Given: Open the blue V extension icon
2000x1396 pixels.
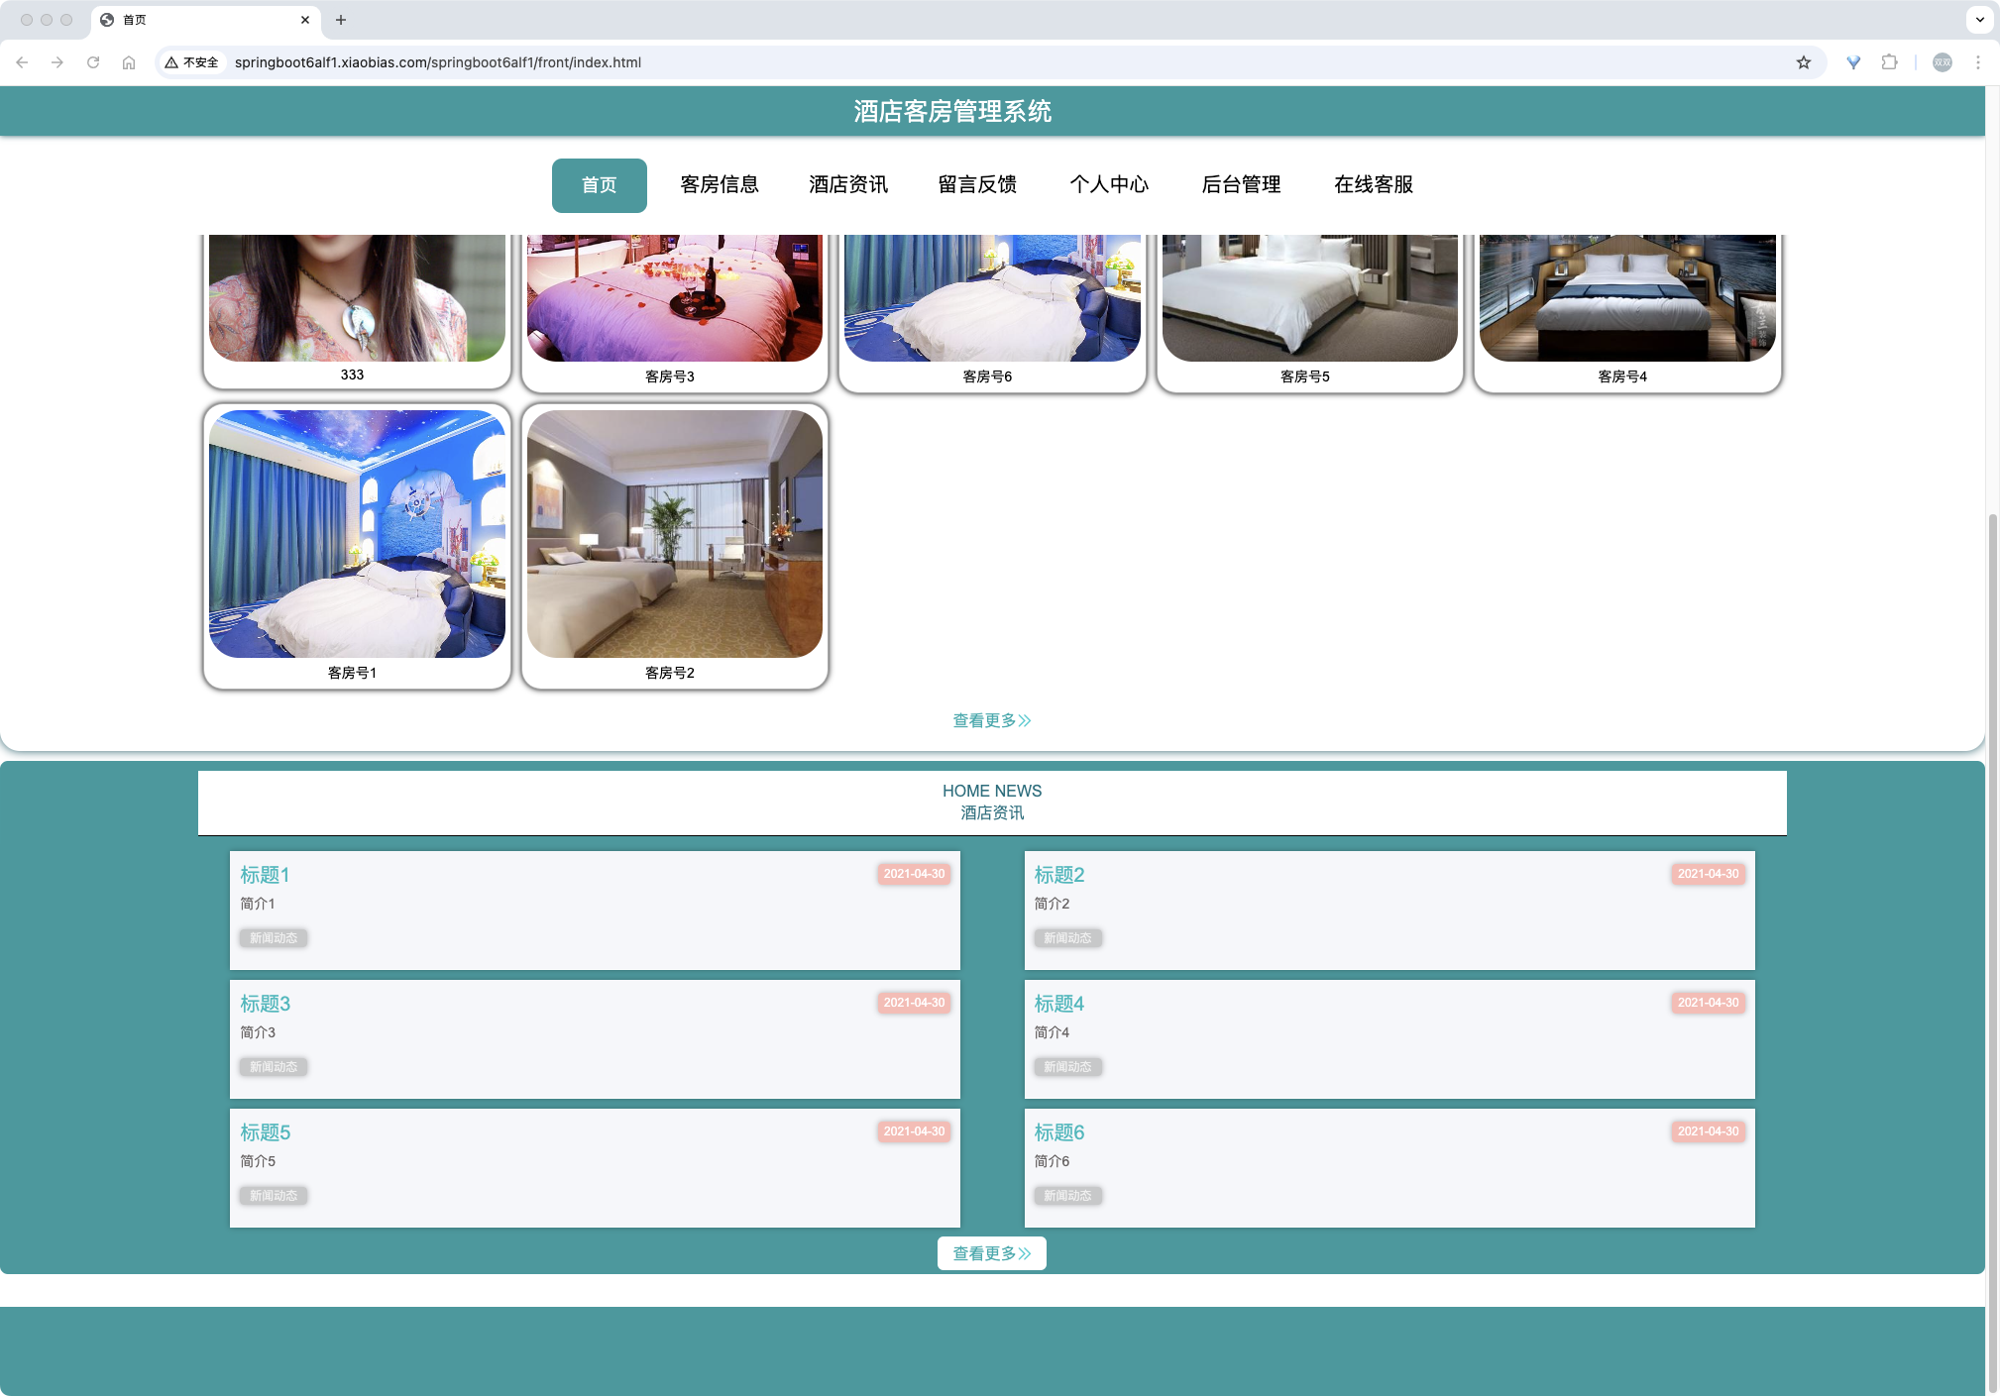Looking at the screenshot, I should (1853, 62).
